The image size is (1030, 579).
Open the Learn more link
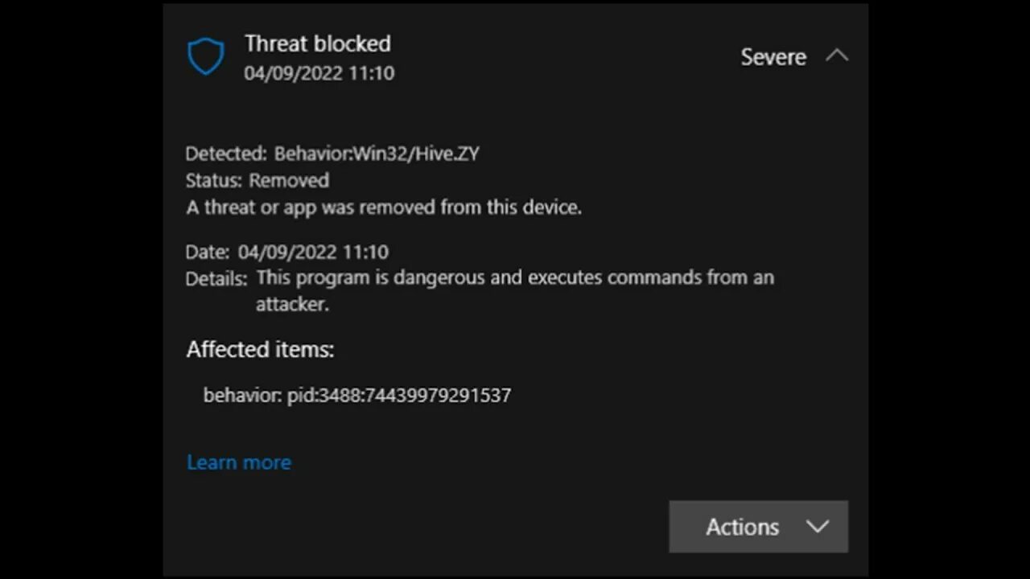tap(239, 462)
